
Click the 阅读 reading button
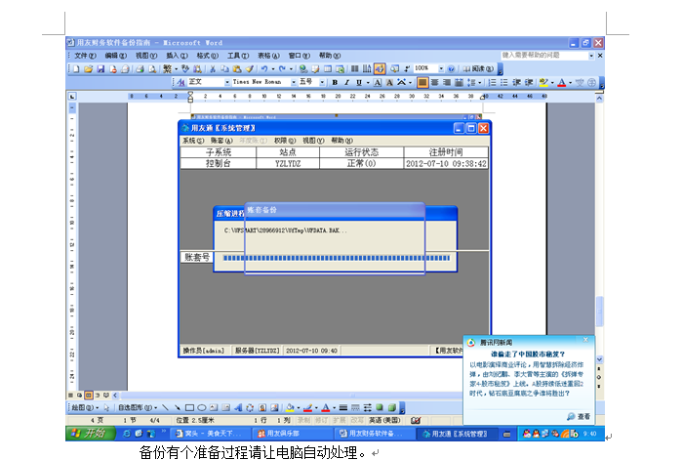(x=477, y=68)
